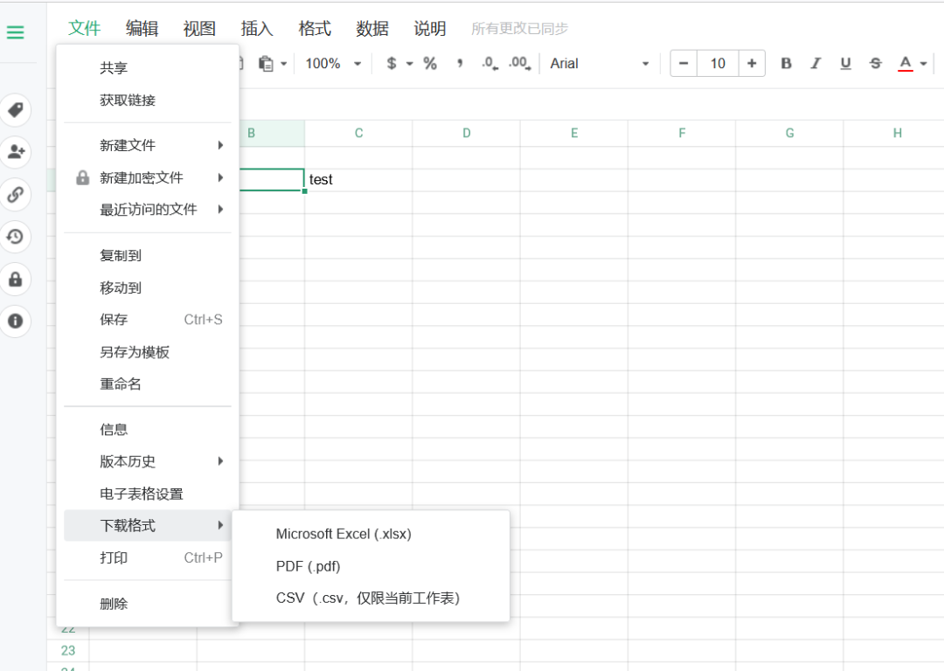Decrease decimal places with the .0 icon

(x=487, y=63)
